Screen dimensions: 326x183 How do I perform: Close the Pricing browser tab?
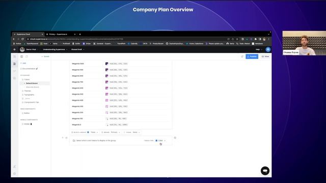[75, 34]
